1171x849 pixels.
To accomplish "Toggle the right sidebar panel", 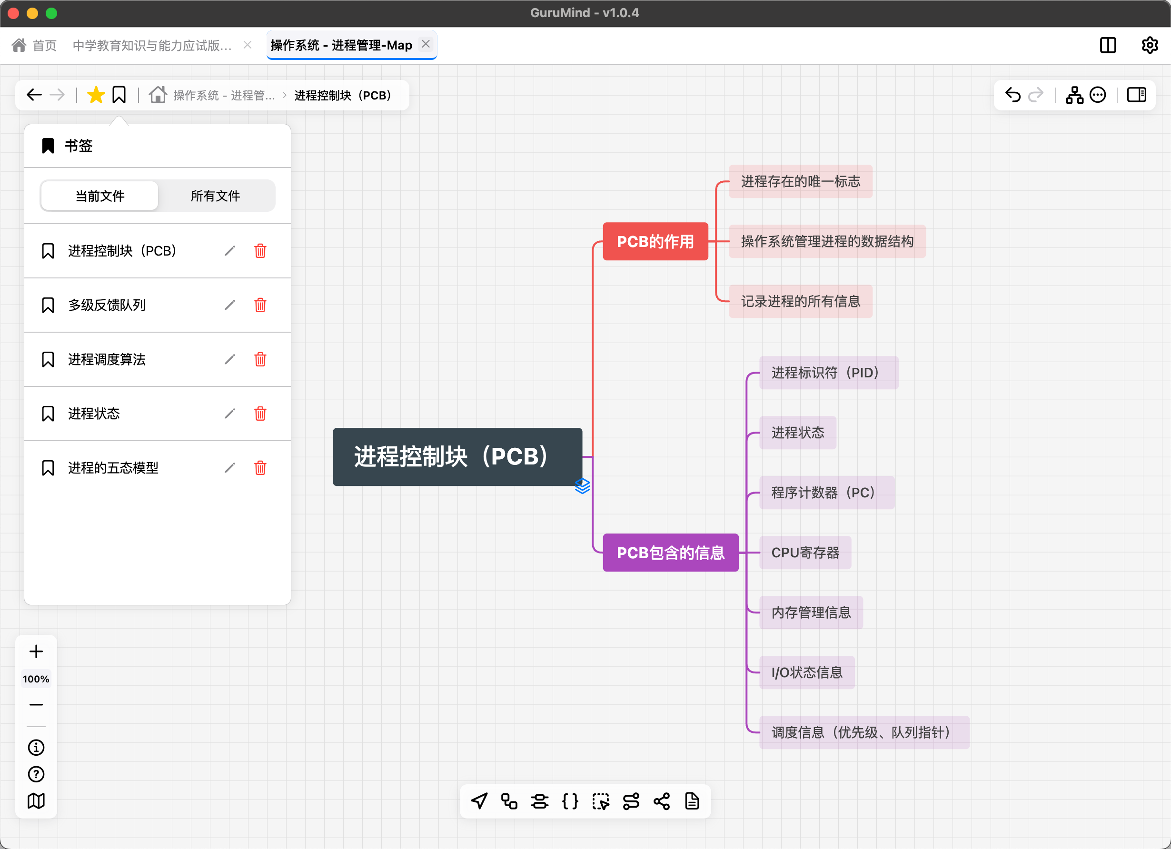I will click(1136, 95).
